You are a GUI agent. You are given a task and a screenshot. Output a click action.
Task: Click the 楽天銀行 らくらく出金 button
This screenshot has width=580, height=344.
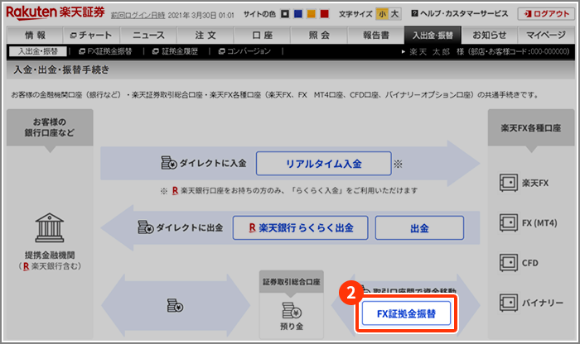point(300,227)
